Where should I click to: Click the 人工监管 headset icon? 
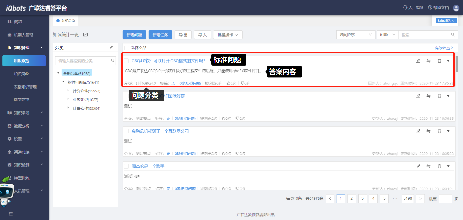[x=405, y=8]
